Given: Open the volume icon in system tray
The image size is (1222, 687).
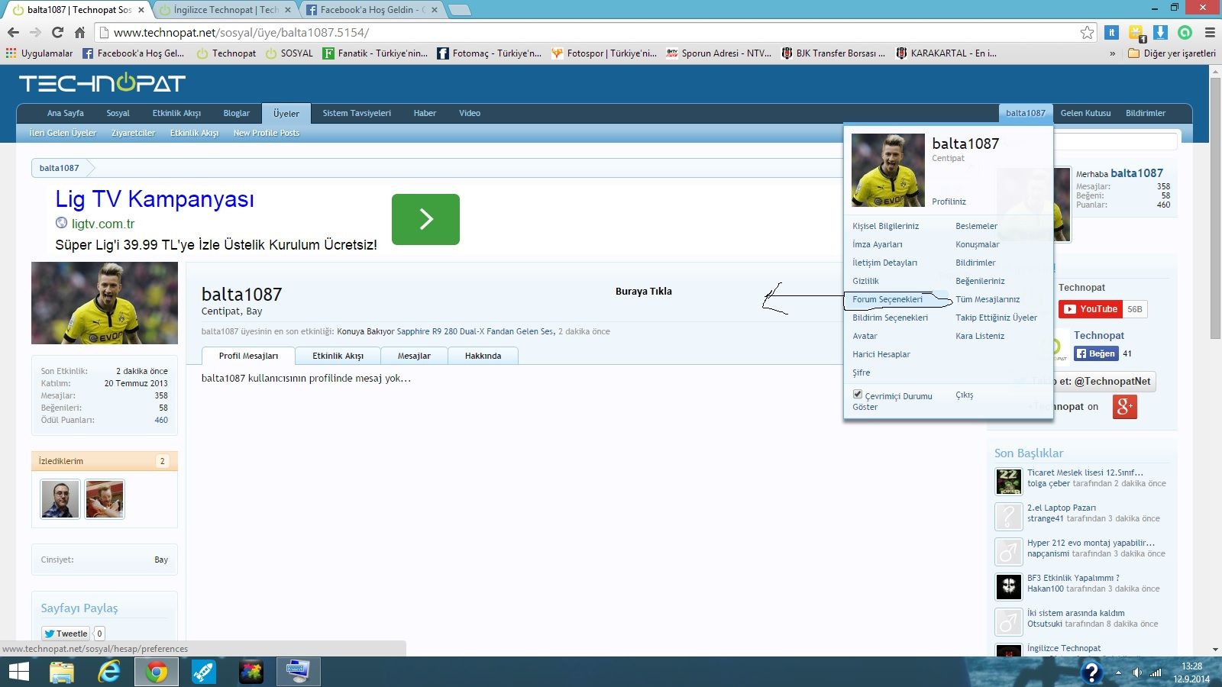Looking at the screenshot, I should [x=1137, y=672].
